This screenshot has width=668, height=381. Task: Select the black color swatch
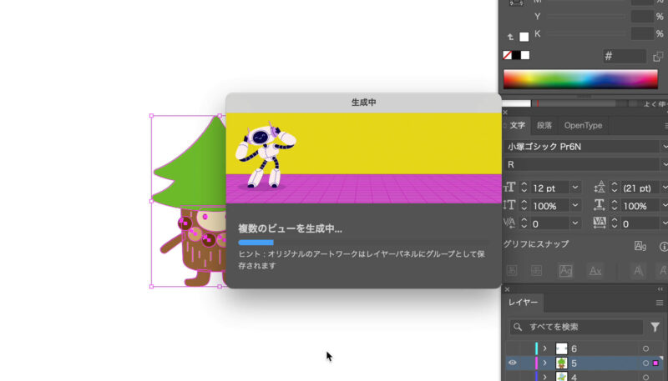tap(516, 55)
